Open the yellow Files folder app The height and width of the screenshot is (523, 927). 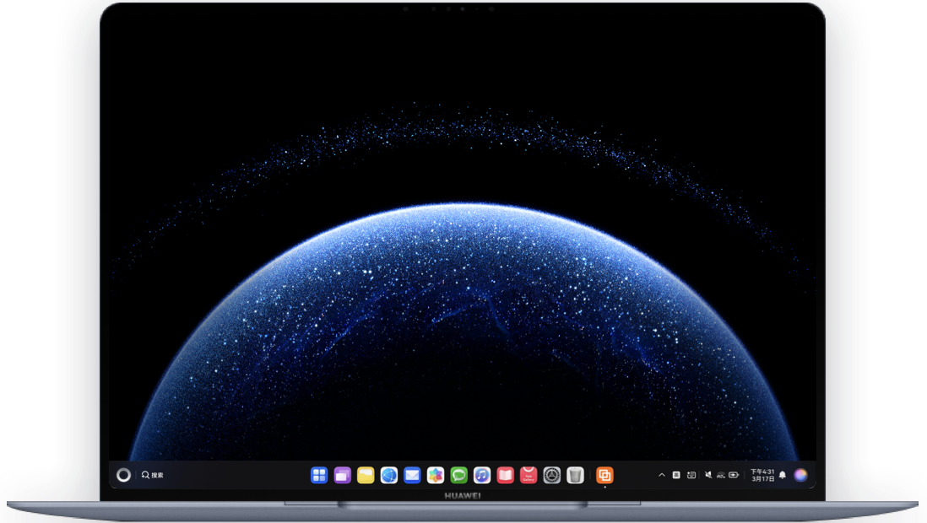(366, 475)
